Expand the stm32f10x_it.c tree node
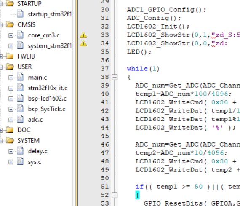 11,88
